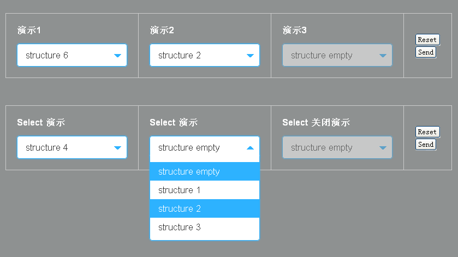Open the select box showing "structure 6"

click(66, 55)
